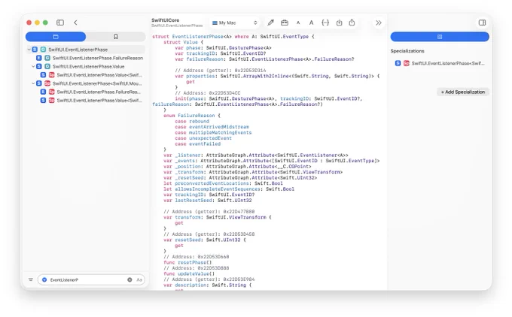
Task: Click 'enum FailureReason {' line
Action: [192, 116]
